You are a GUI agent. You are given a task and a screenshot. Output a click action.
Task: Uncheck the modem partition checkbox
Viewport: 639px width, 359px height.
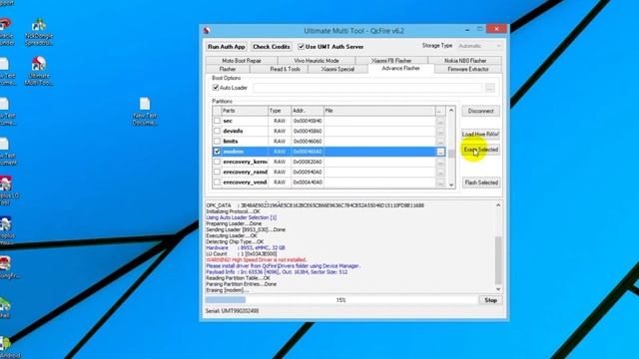pyautogui.click(x=217, y=152)
